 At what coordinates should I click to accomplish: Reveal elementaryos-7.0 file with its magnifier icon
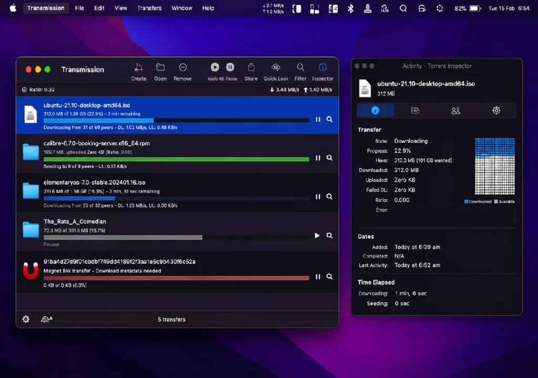pyautogui.click(x=329, y=196)
